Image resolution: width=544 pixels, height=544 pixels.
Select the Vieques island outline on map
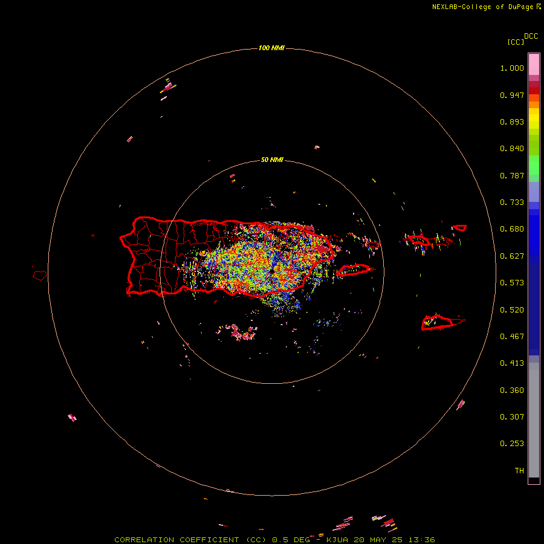[x=354, y=270]
